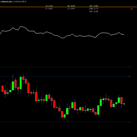Screen dimensions: 137x137
Task: Select the close value C: 3.01
Action: coord(49,9)
